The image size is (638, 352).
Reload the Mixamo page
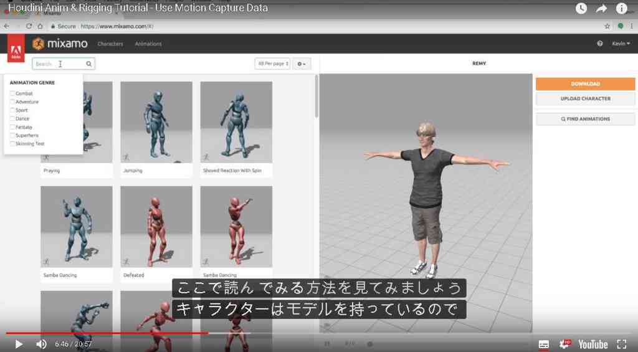click(29, 26)
